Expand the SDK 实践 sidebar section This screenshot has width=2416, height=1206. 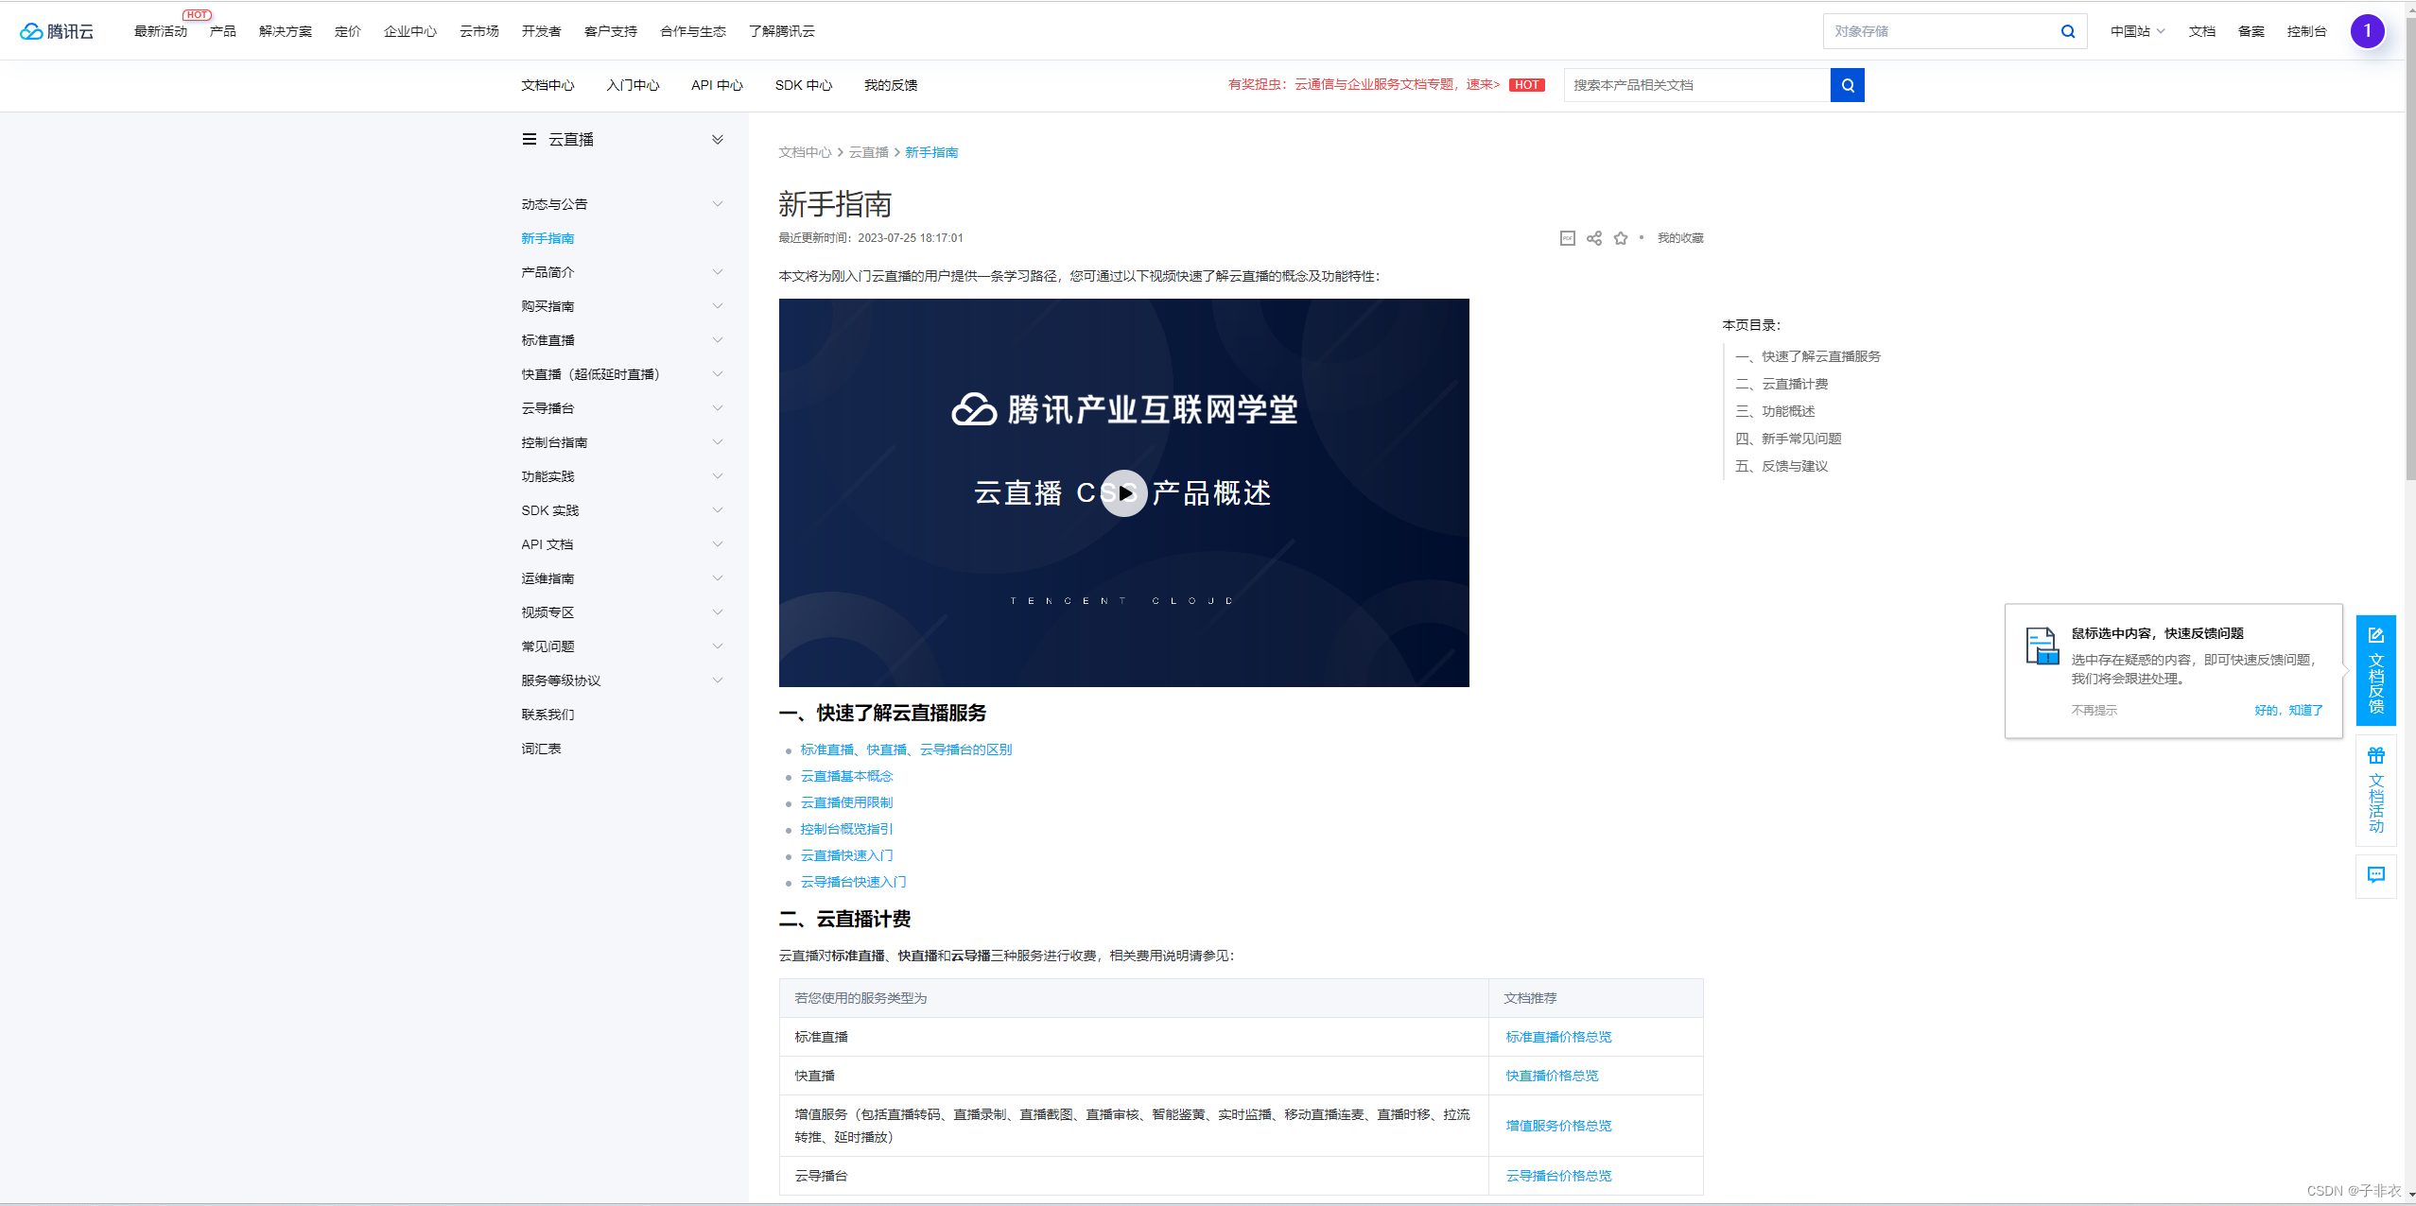pos(718,510)
